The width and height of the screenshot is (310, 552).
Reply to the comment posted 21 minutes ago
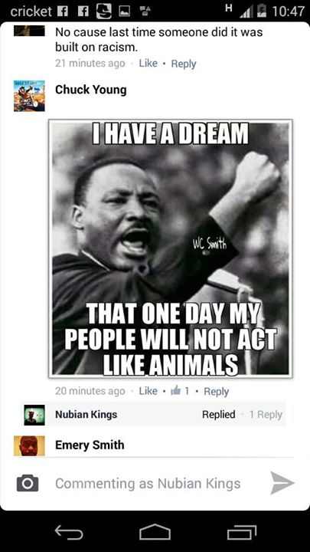(184, 64)
